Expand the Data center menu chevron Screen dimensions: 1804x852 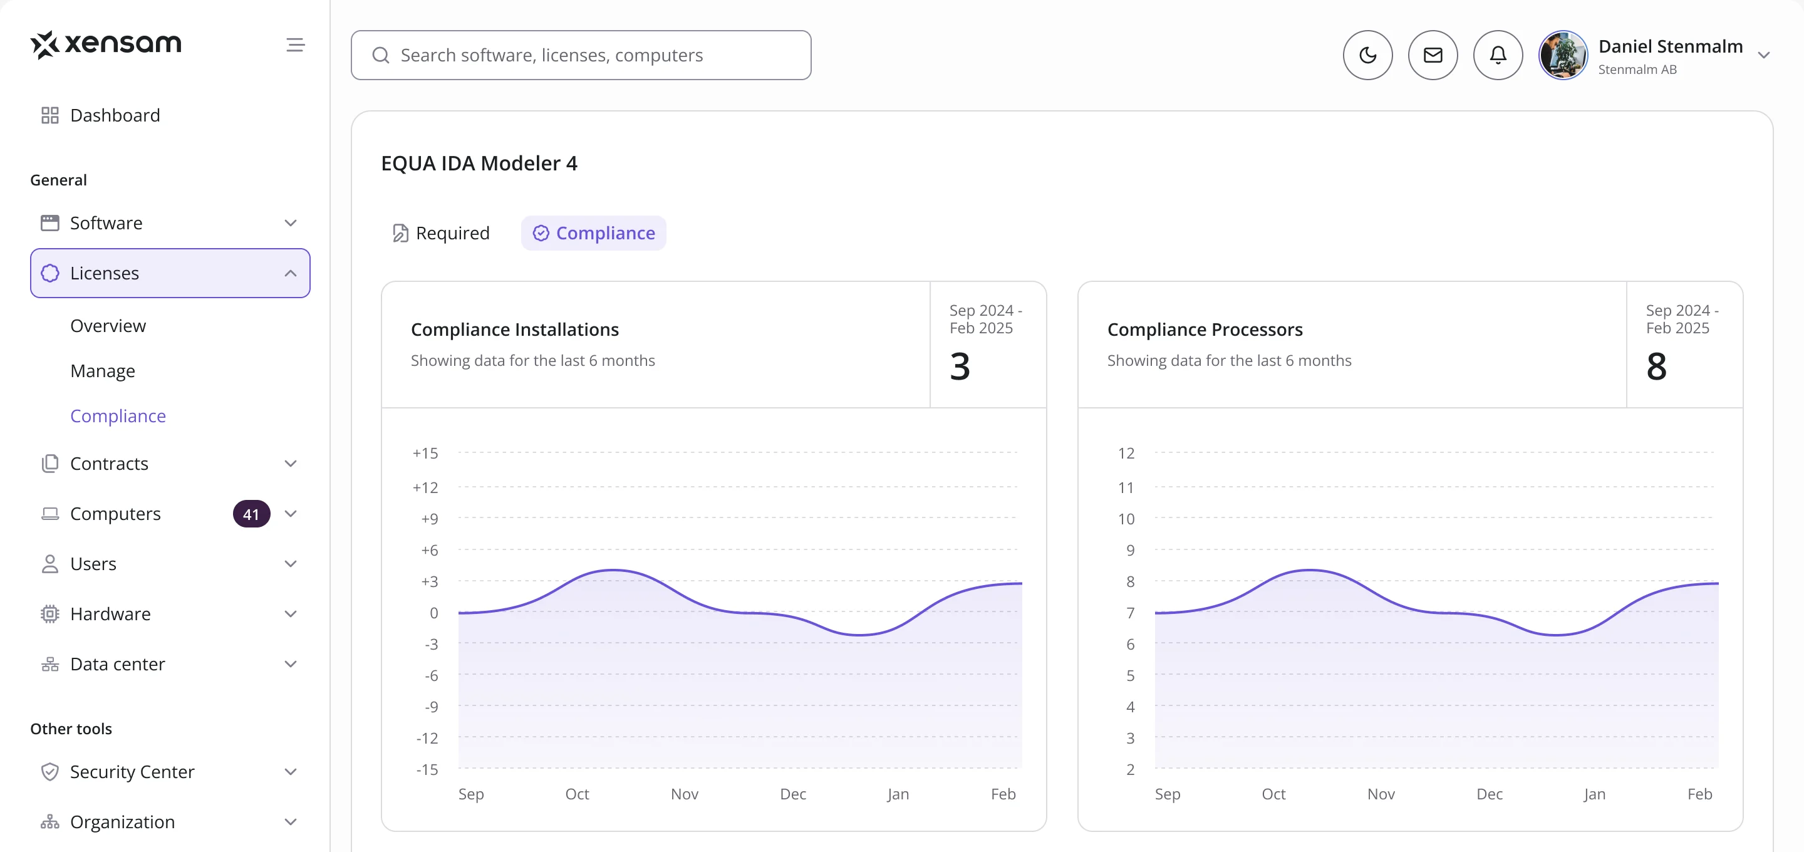[291, 664]
